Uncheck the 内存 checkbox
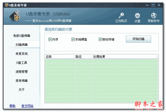The image size is (166, 112). (x=50, y=39)
